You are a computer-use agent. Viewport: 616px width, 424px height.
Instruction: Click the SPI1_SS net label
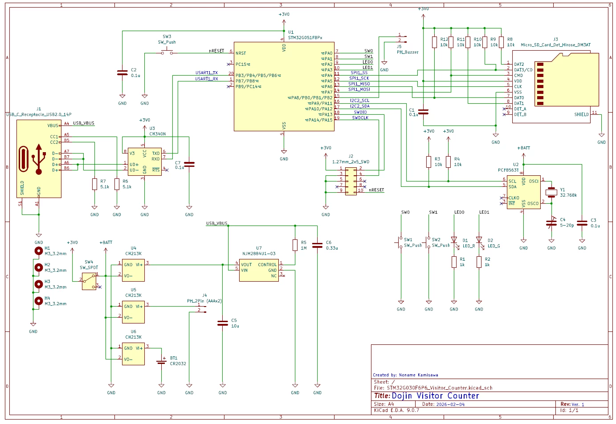click(x=359, y=73)
